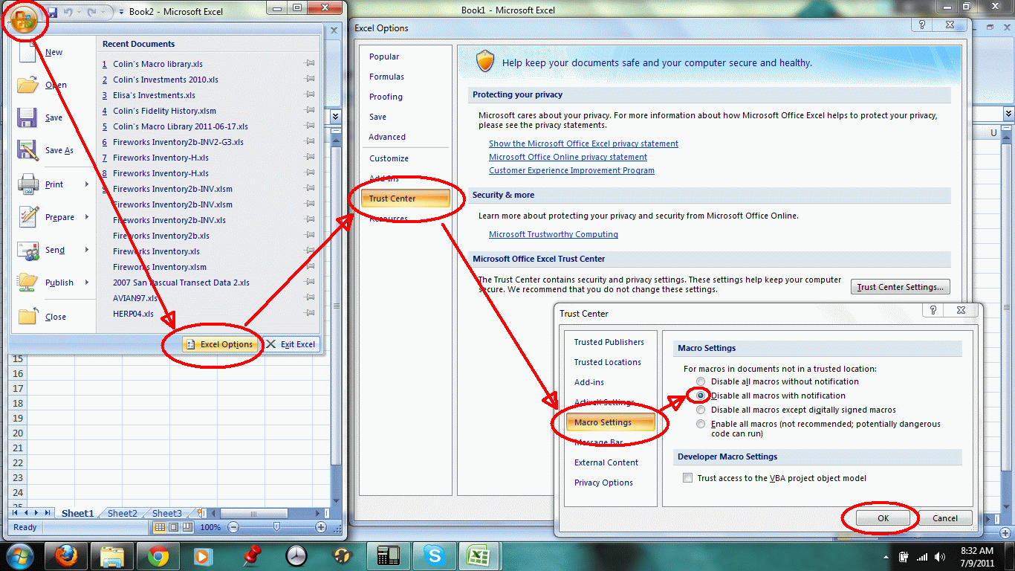
Task: Click the Trust Center Settings button
Action: tap(900, 286)
